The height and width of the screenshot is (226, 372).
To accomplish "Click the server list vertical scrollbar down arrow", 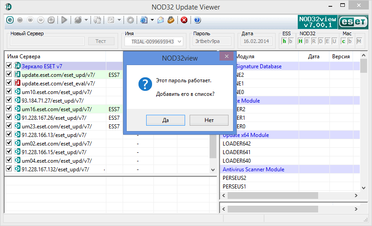I will (213, 169).
